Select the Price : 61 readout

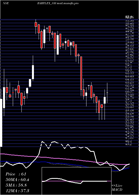point(16,174)
